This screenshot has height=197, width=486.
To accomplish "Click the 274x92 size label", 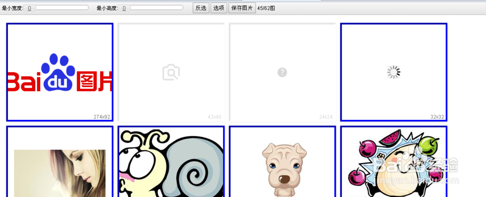I will pyautogui.click(x=102, y=117).
